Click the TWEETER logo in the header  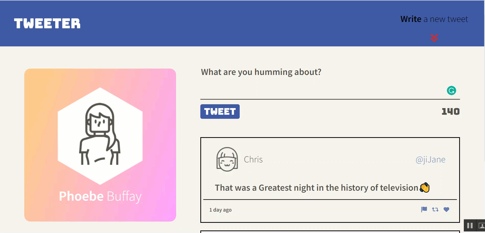pos(47,23)
